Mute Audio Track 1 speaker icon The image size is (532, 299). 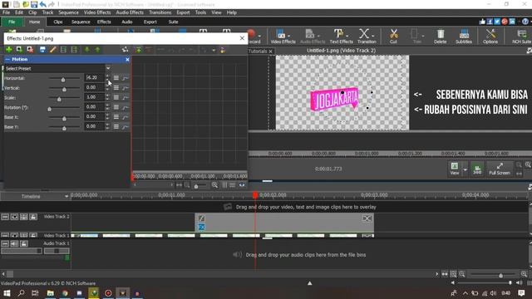click(14, 243)
